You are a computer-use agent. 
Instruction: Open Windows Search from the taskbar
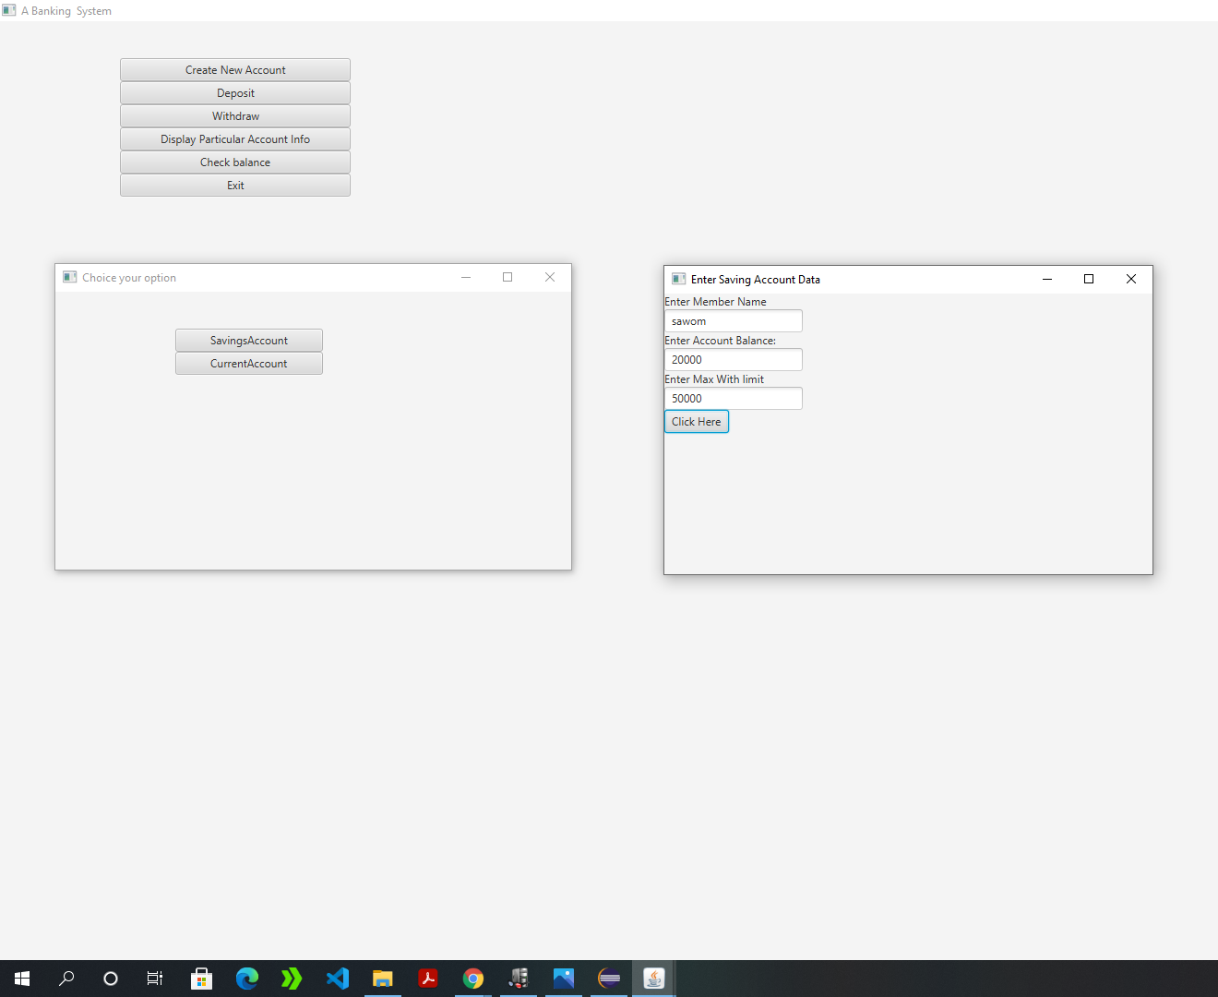66,979
